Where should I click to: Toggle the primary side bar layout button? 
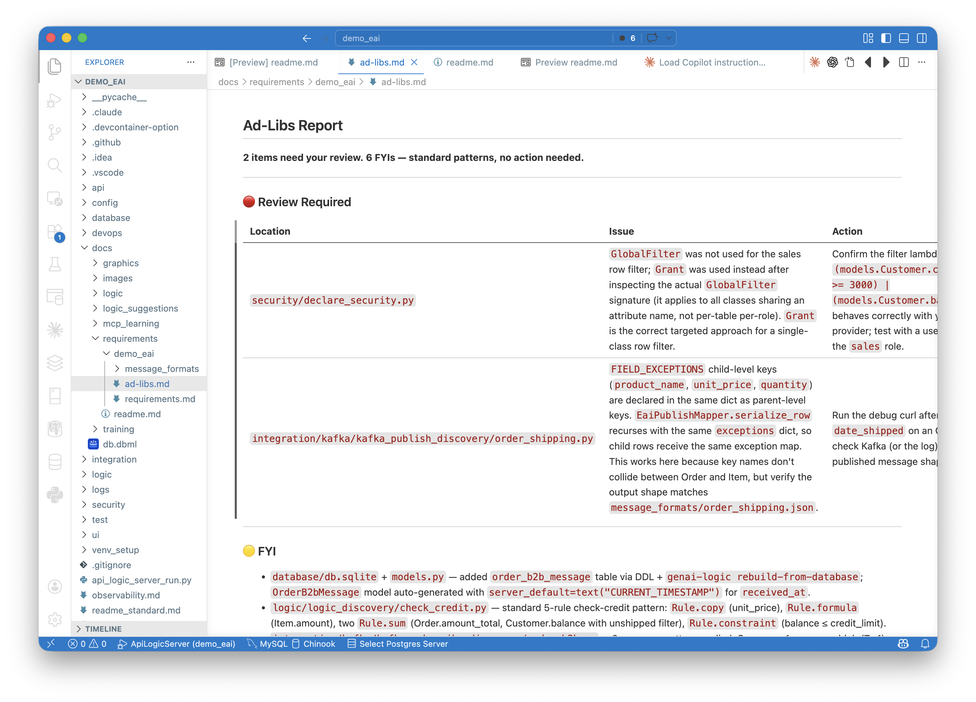[886, 38]
